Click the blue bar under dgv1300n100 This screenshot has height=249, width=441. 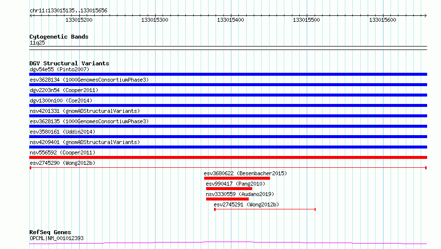pos(228,105)
